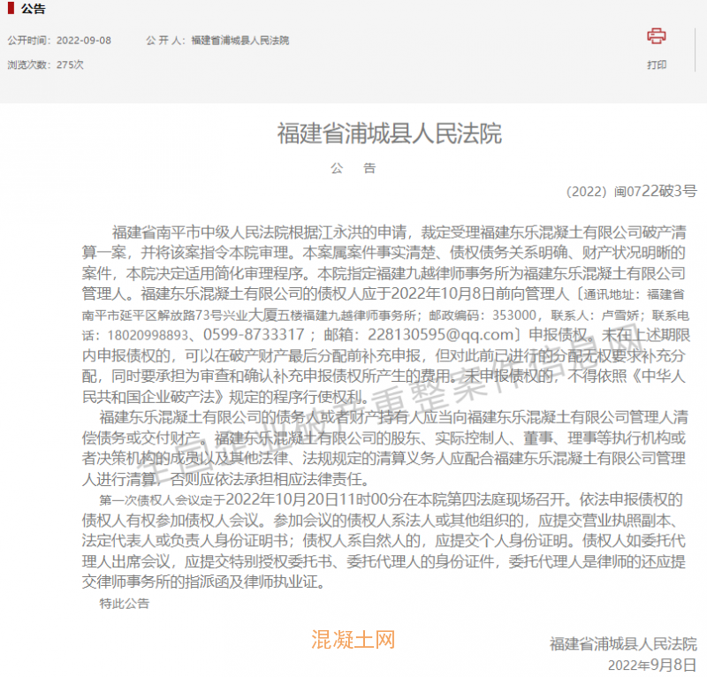
Task: Click the publish date 2022-09-08
Action: click(84, 41)
